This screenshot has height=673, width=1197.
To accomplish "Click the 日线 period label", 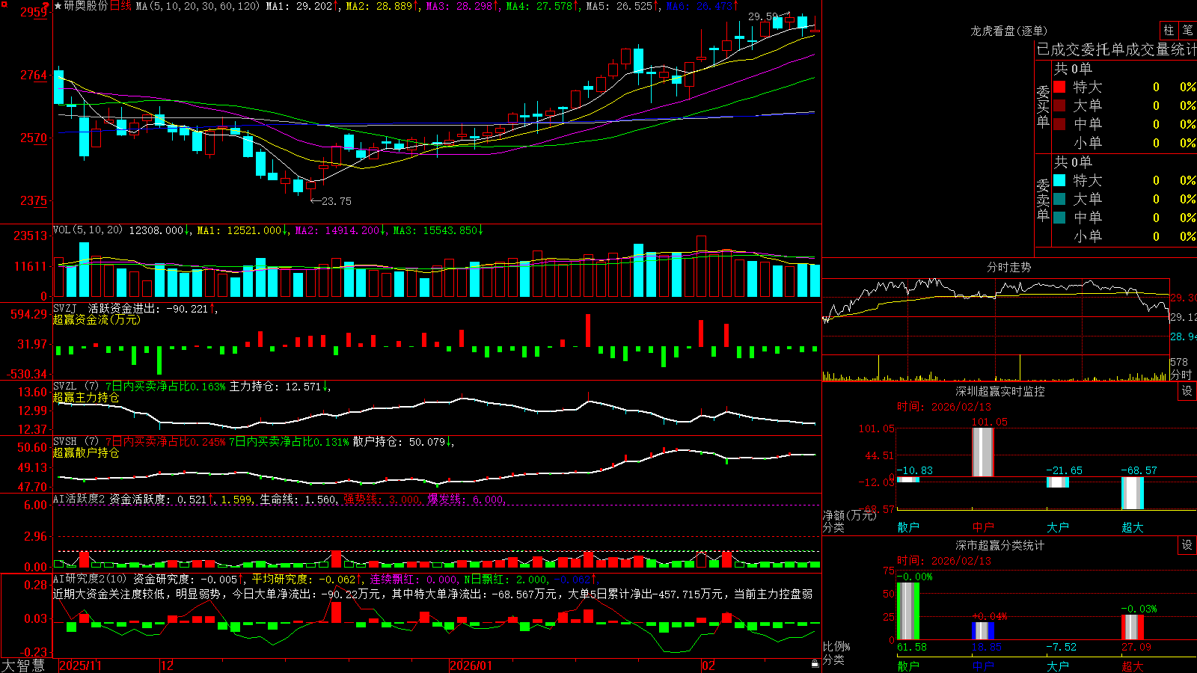I will coord(120,6).
